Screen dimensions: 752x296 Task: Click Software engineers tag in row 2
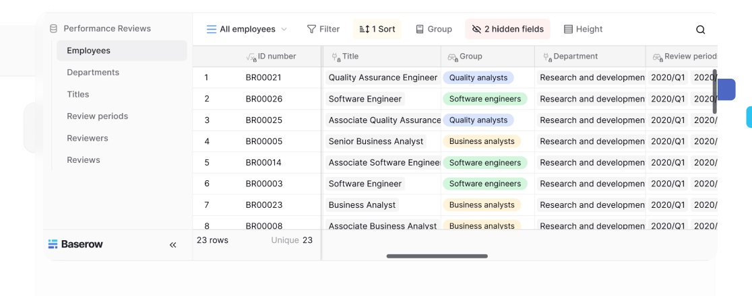coord(485,99)
